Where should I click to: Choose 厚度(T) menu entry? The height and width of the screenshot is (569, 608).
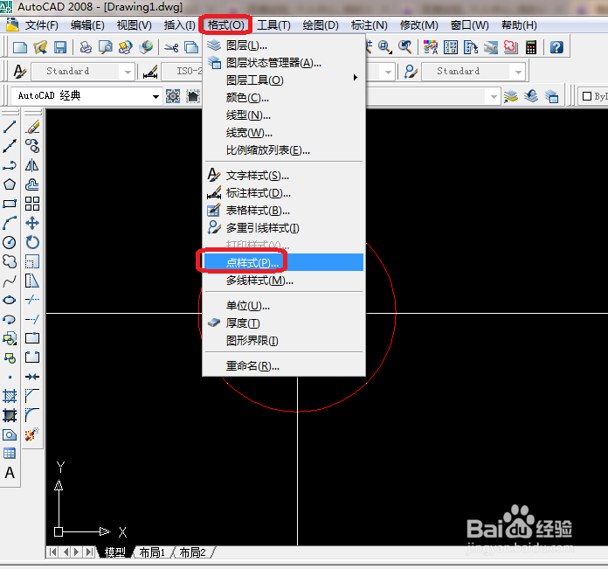point(284,323)
